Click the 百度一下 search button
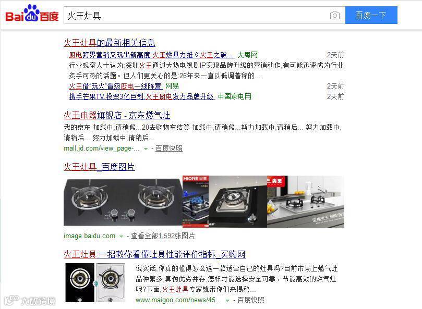422x309 pixels. tap(371, 15)
